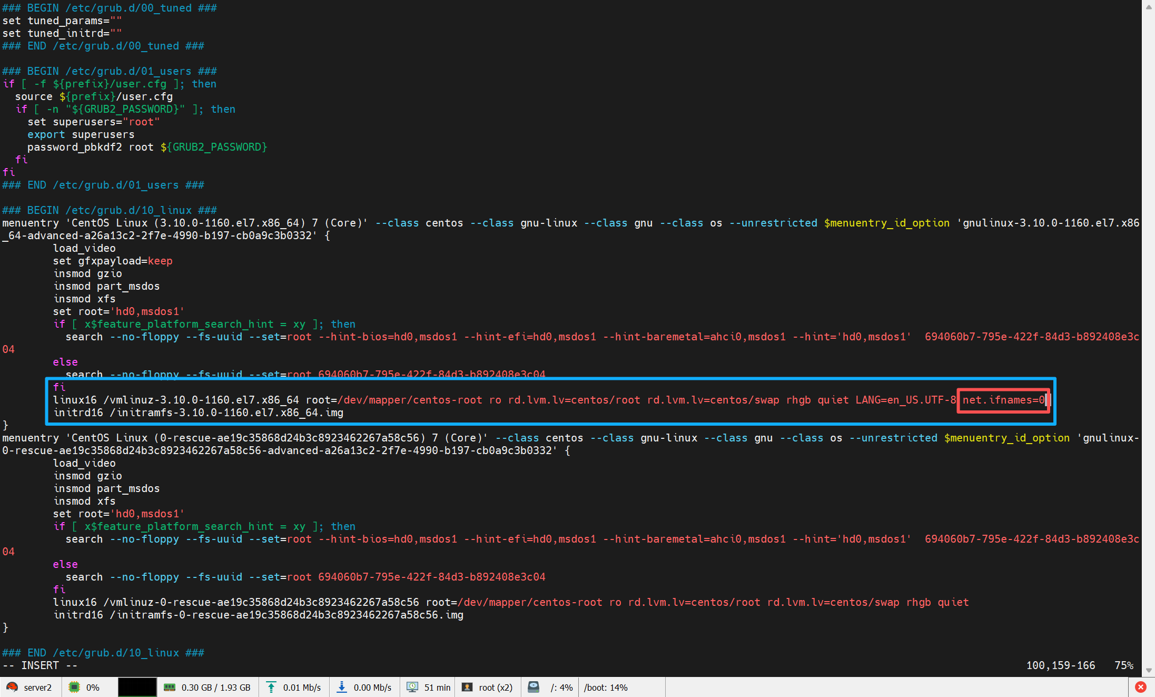Click the red hat server2 icon
1155x697 pixels.
[x=12, y=687]
